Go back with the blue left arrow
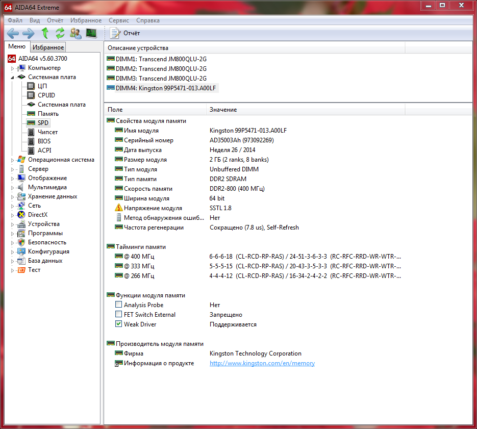 click(x=13, y=33)
